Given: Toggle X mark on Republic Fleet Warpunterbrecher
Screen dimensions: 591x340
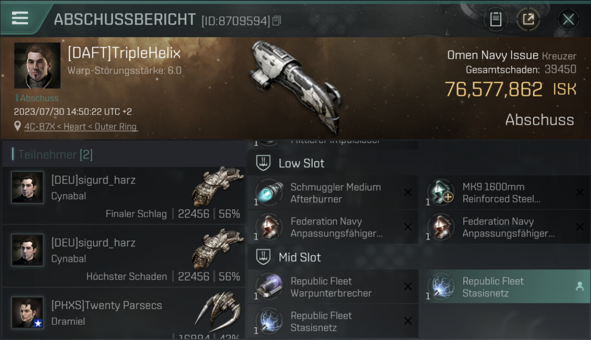Looking at the screenshot, I should click(x=408, y=287).
